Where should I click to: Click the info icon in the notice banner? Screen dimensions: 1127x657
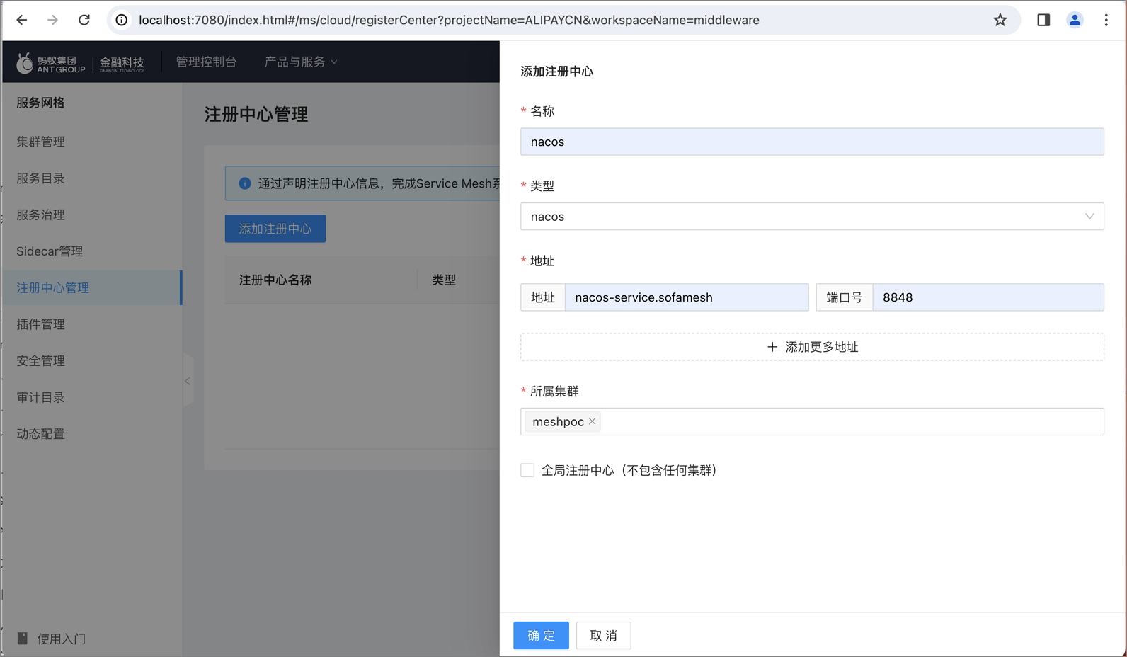(245, 183)
